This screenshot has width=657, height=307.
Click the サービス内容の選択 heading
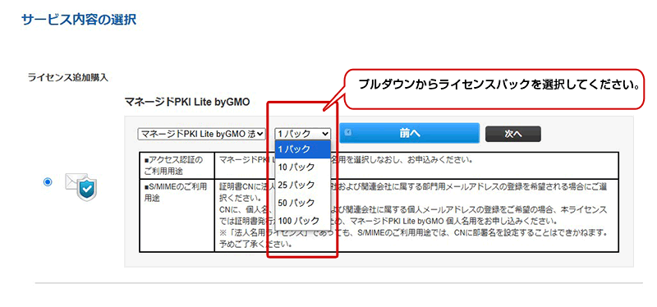[x=79, y=20]
